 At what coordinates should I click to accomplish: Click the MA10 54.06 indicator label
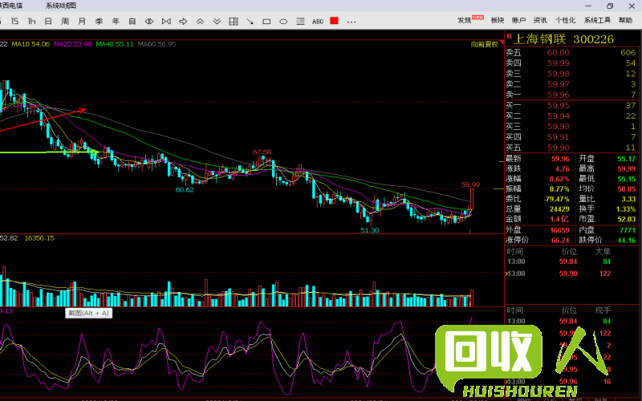tap(30, 44)
